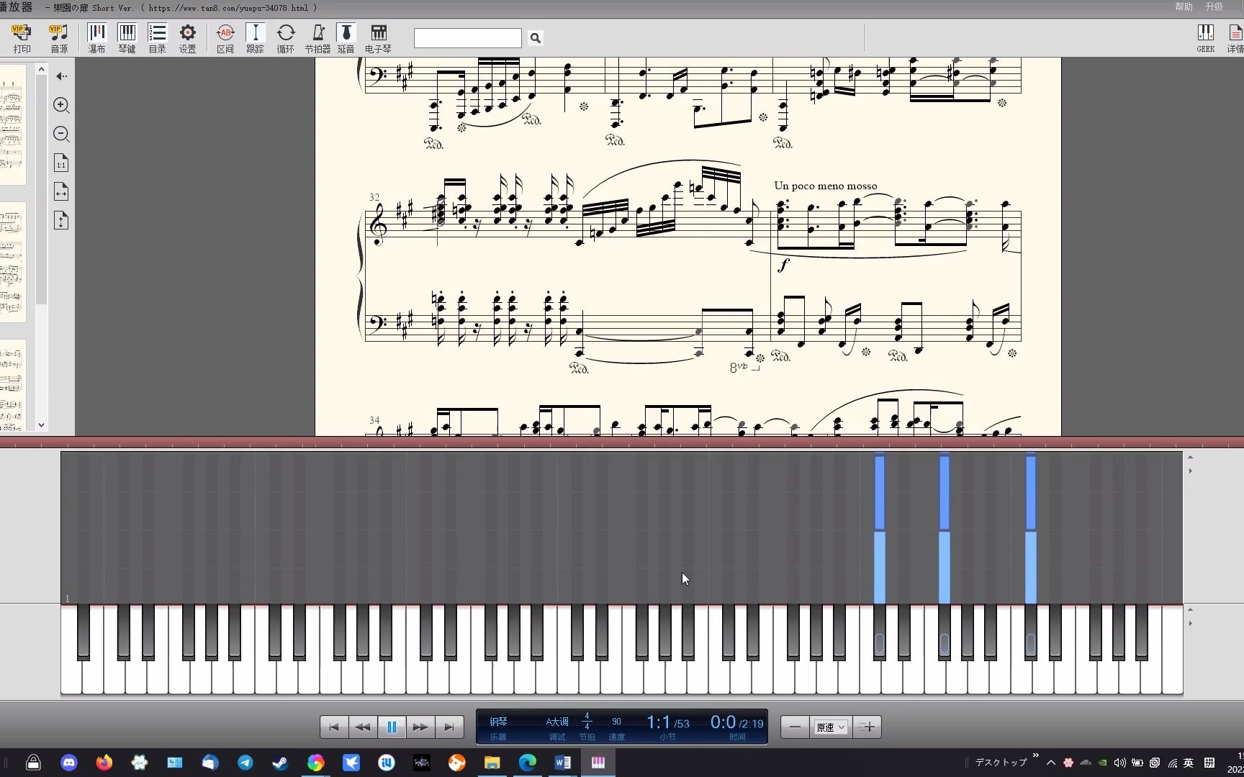
Task: Zoom out of the sheet music
Action: (x=61, y=134)
